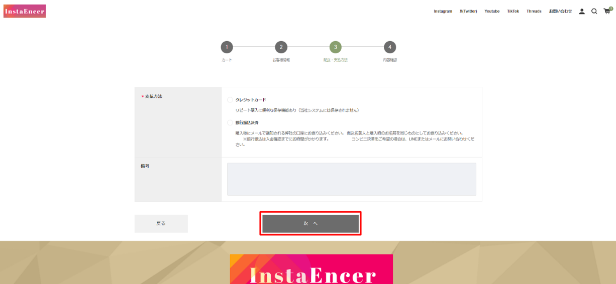This screenshot has height=284, width=616.
Task: Open the user account icon
Action: pos(582,12)
